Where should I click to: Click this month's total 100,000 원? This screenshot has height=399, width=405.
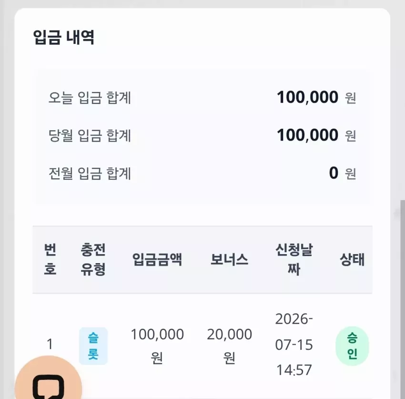tap(316, 135)
